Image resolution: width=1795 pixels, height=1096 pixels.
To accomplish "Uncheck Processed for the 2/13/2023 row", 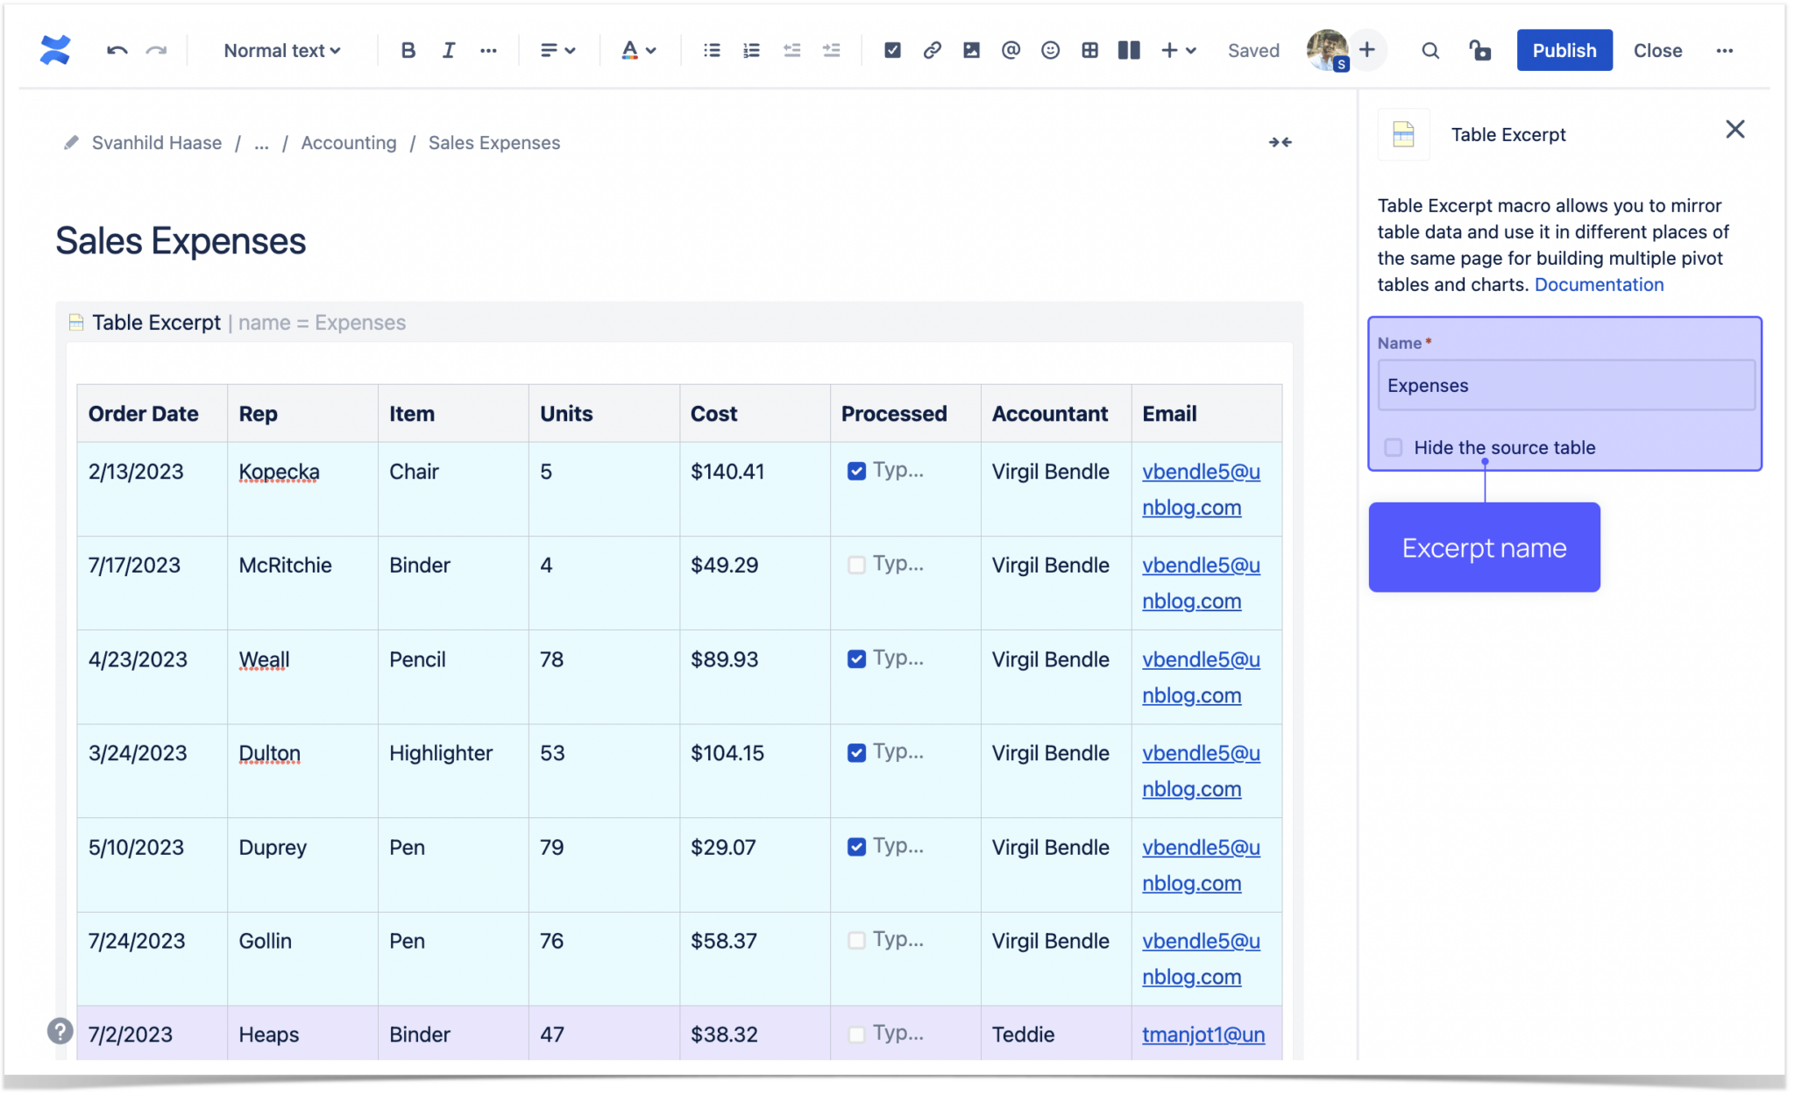I will coord(856,471).
